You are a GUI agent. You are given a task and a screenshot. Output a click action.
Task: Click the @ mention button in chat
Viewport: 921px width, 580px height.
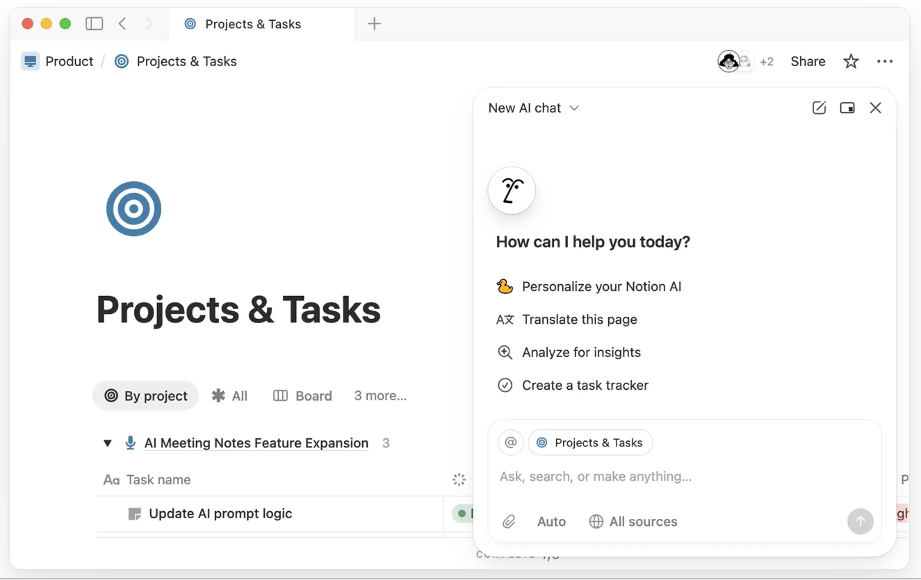(510, 442)
